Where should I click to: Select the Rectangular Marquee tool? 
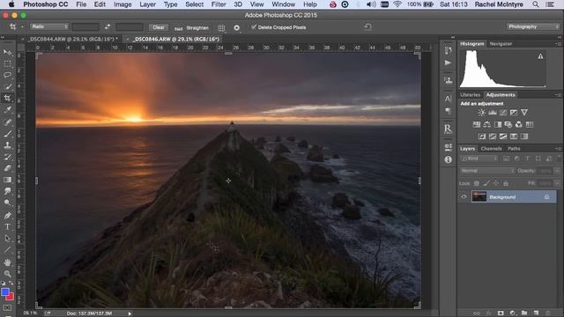click(x=7, y=64)
